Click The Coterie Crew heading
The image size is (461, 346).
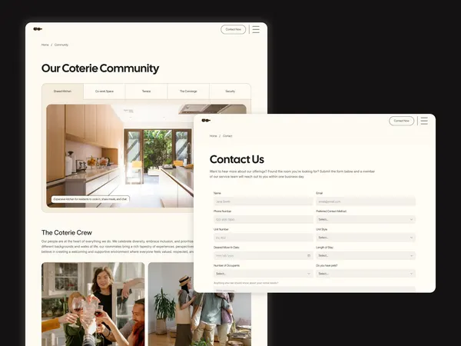click(x=67, y=233)
